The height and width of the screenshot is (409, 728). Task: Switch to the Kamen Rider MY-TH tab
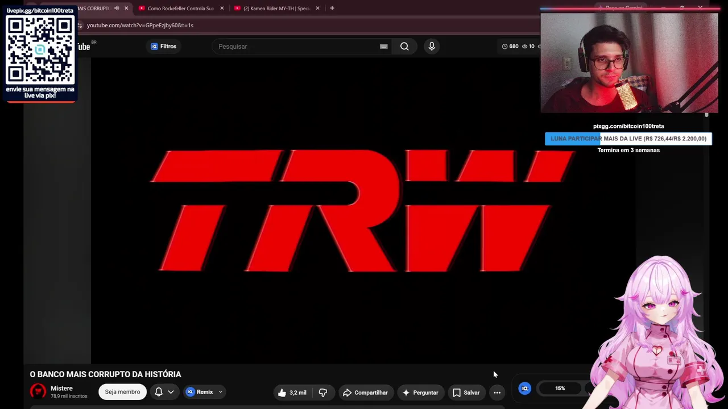click(x=276, y=9)
